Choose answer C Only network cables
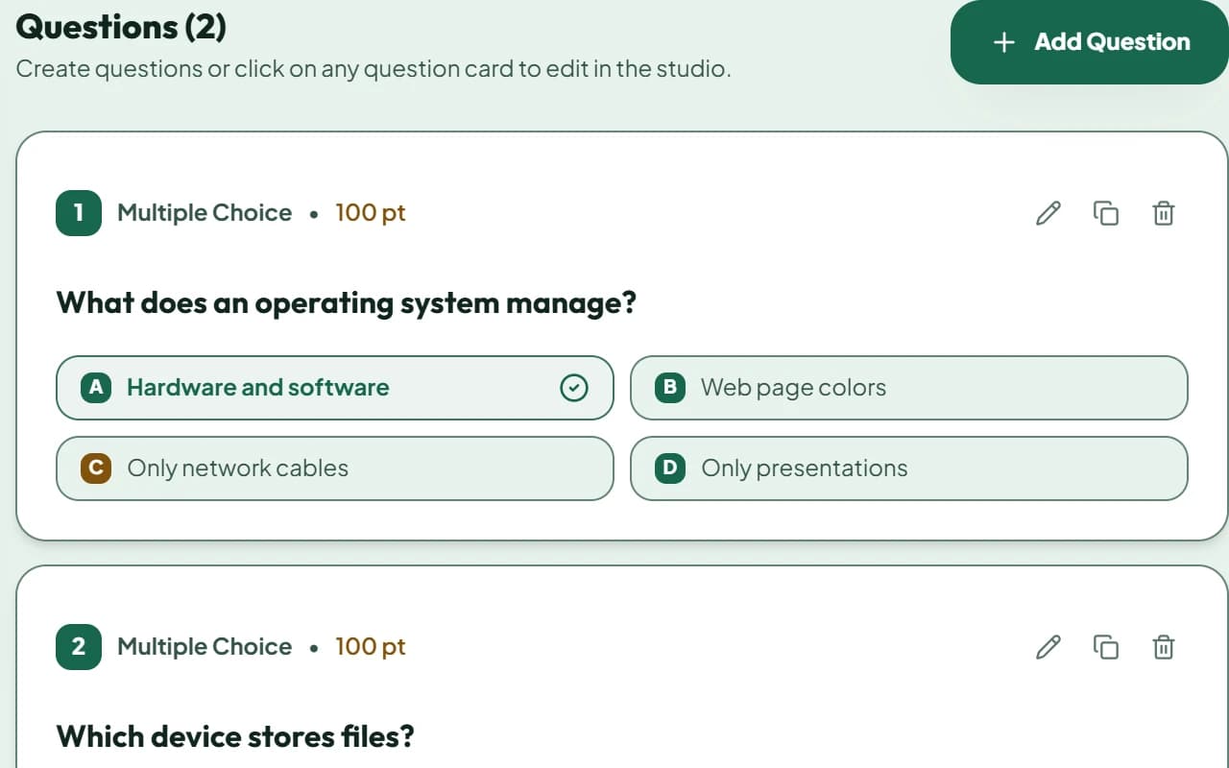 click(x=334, y=468)
